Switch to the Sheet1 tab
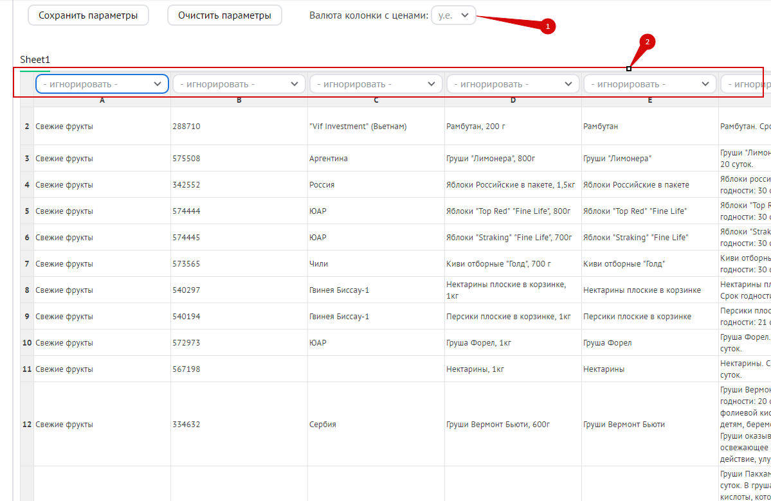The image size is (771, 501). coord(35,60)
